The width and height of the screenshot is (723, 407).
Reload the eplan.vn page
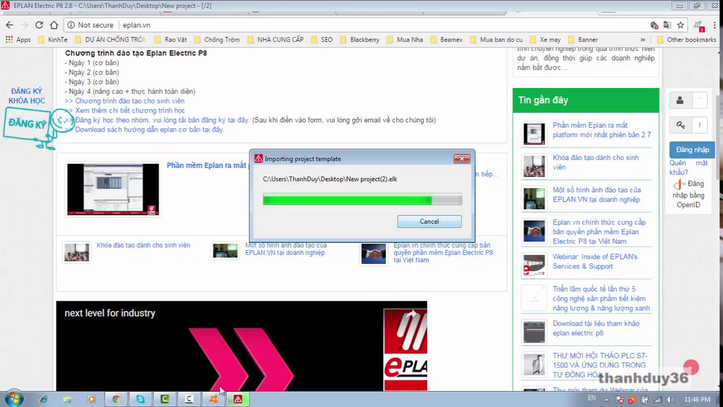tap(39, 25)
